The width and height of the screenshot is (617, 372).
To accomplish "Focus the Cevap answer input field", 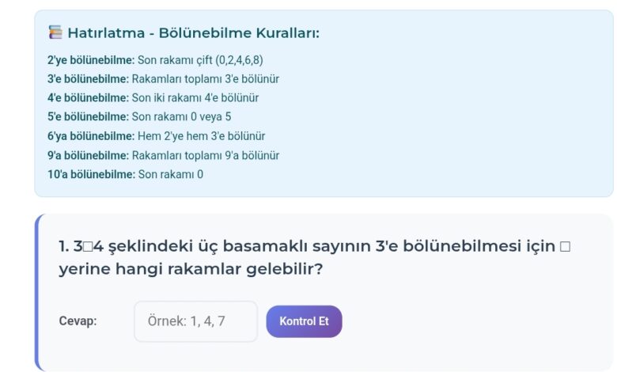I will click(x=195, y=321).
